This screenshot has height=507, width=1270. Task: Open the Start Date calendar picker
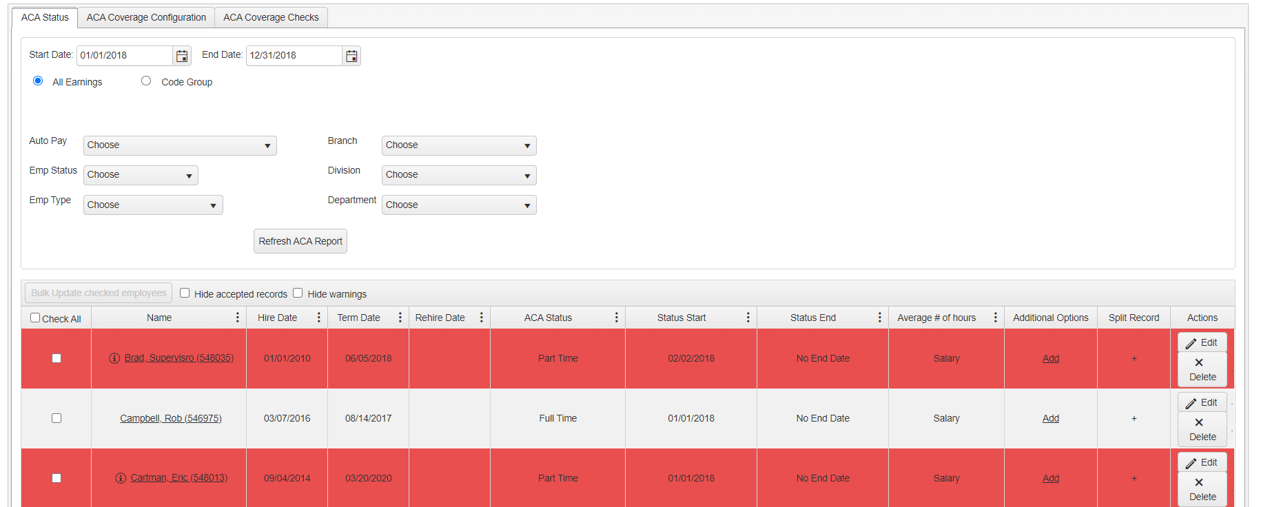click(182, 56)
